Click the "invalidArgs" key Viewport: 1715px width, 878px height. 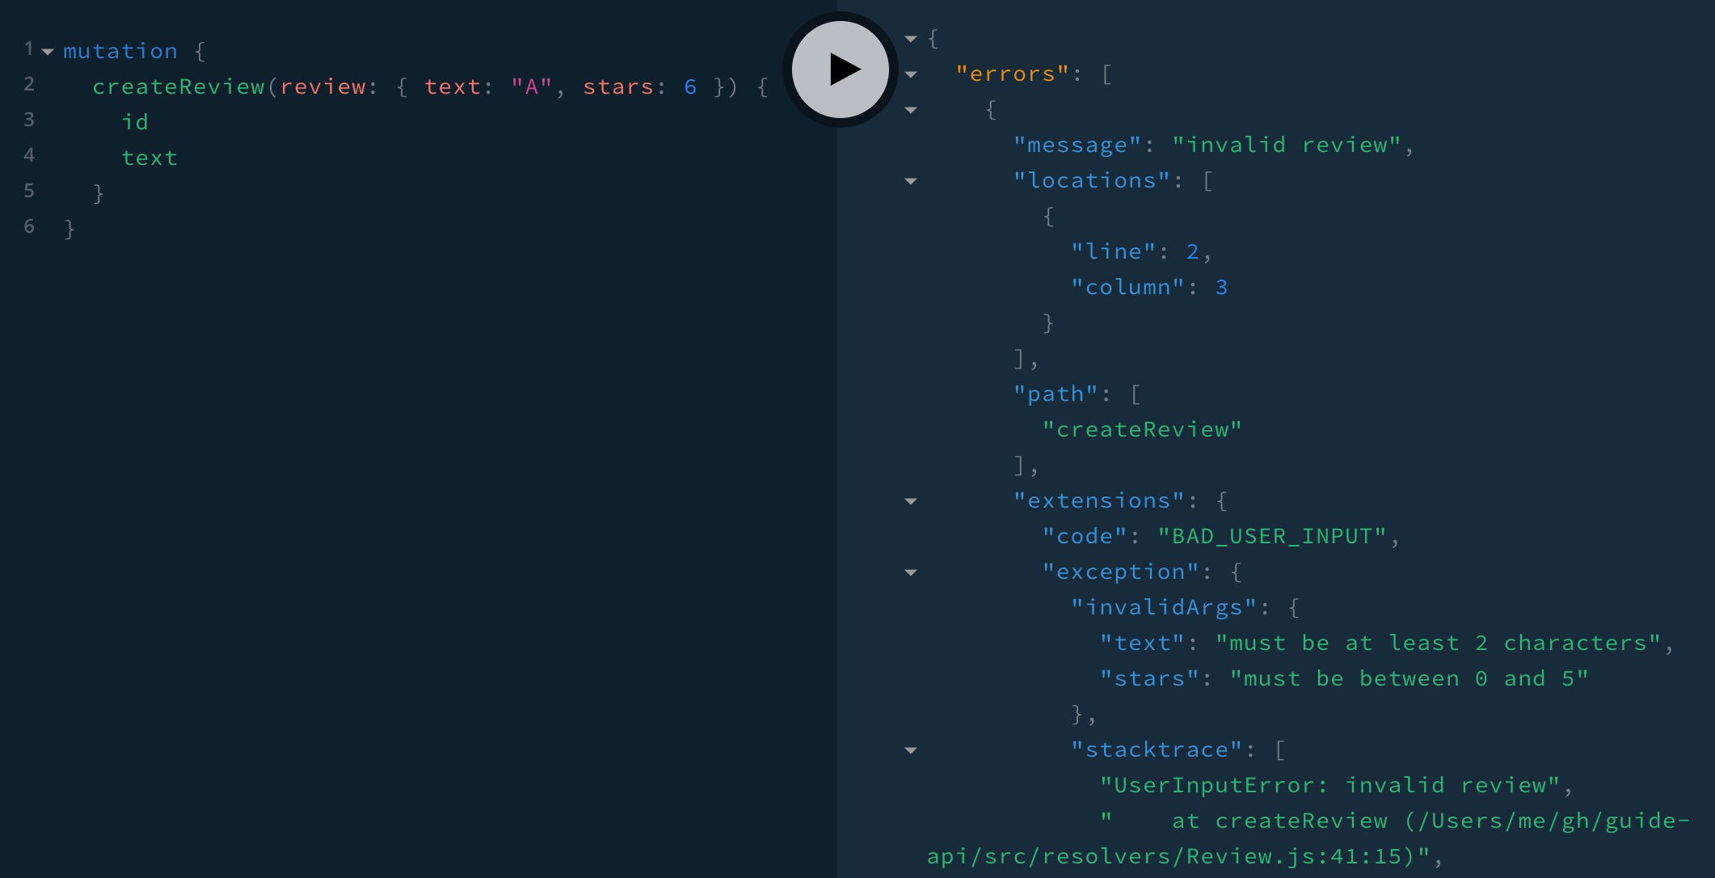point(1164,607)
